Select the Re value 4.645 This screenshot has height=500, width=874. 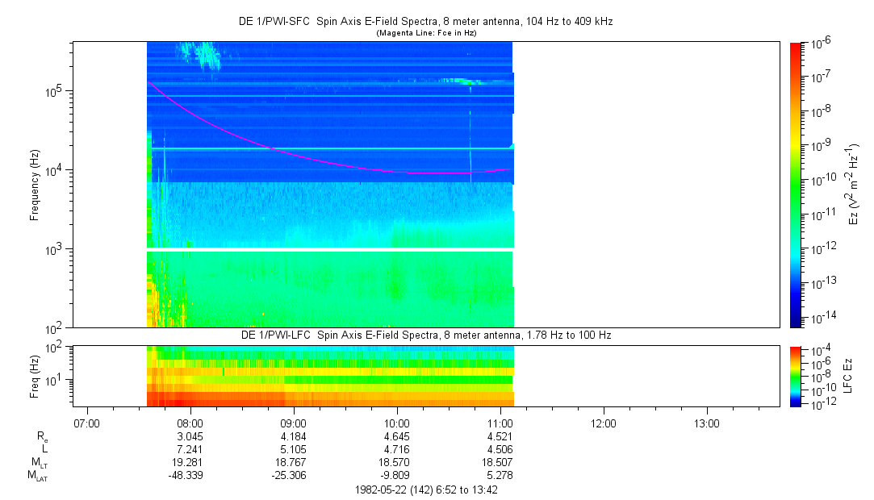pyautogui.click(x=396, y=436)
